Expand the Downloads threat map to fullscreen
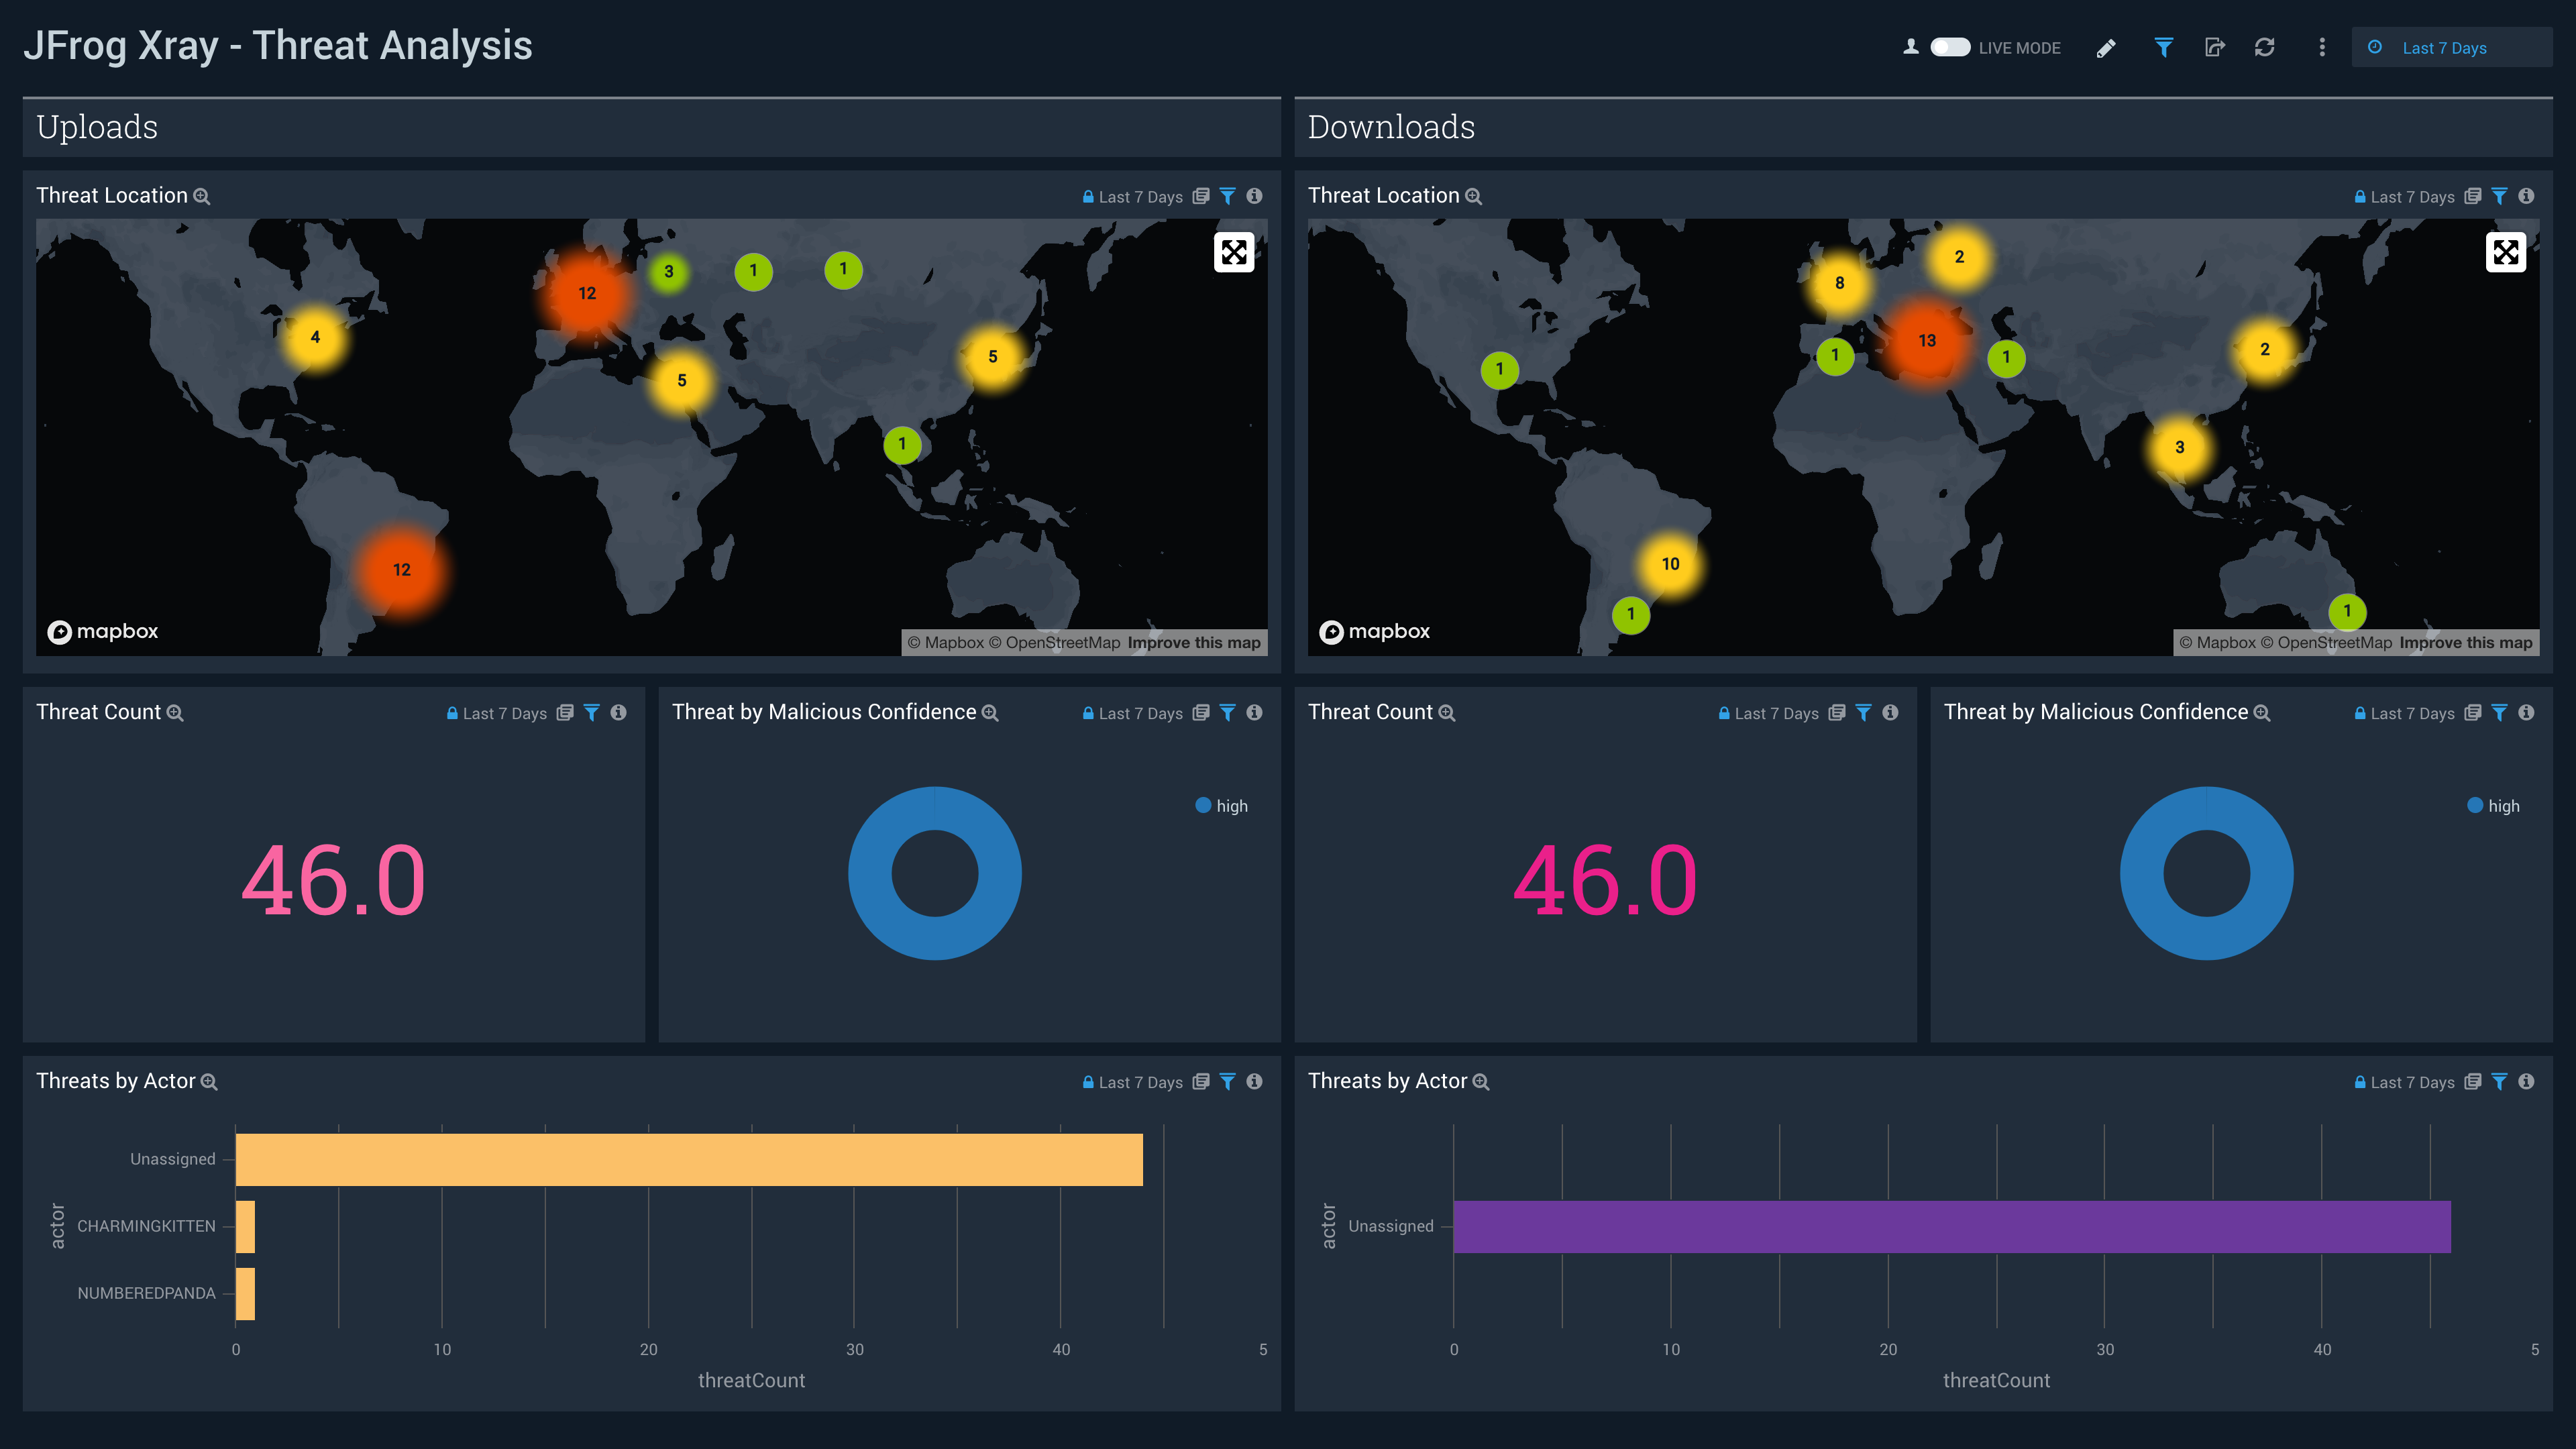This screenshot has height=1449, width=2576. pyautogui.click(x=2505, y=252)
